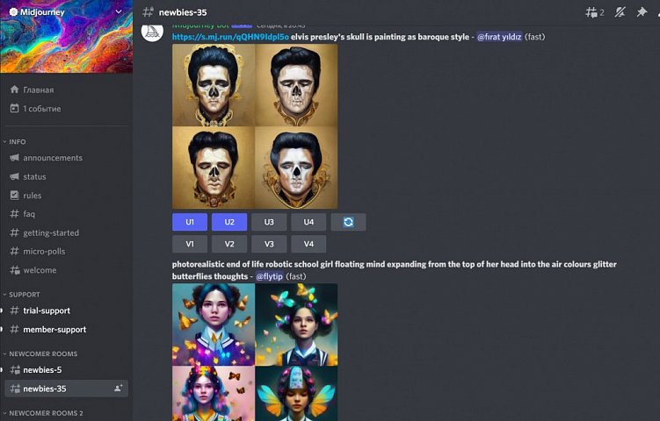Image resolution: width=660 pixels, height=421 pixels.
Task: Open pinned messages pin icon
Action: coord(642,12)
